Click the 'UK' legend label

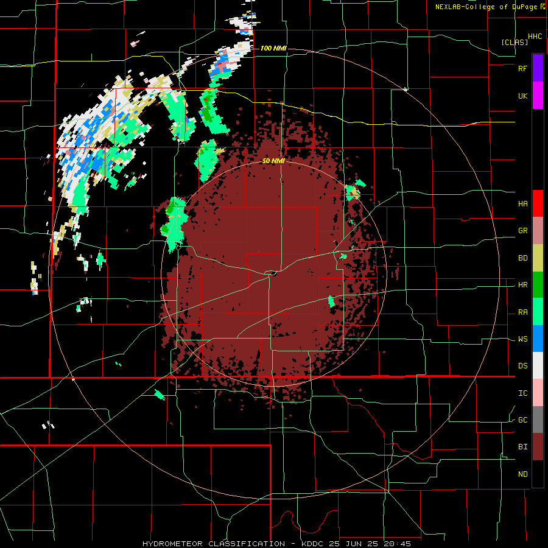(x=522, y=96)
